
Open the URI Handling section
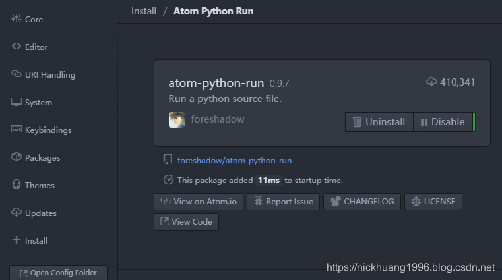point(44,74)
